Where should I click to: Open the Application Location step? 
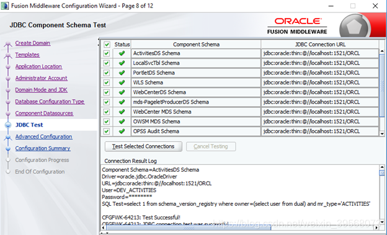(38, 66)
